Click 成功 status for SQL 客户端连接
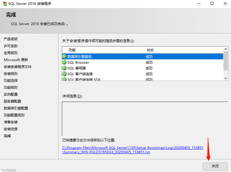 (149, 74)
